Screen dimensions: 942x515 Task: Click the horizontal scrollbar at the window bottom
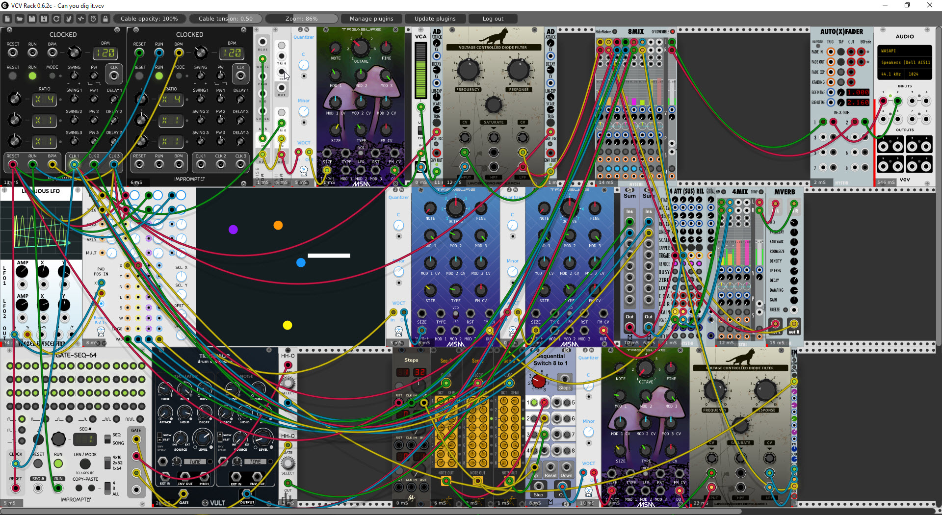click(x=371, y=512)
